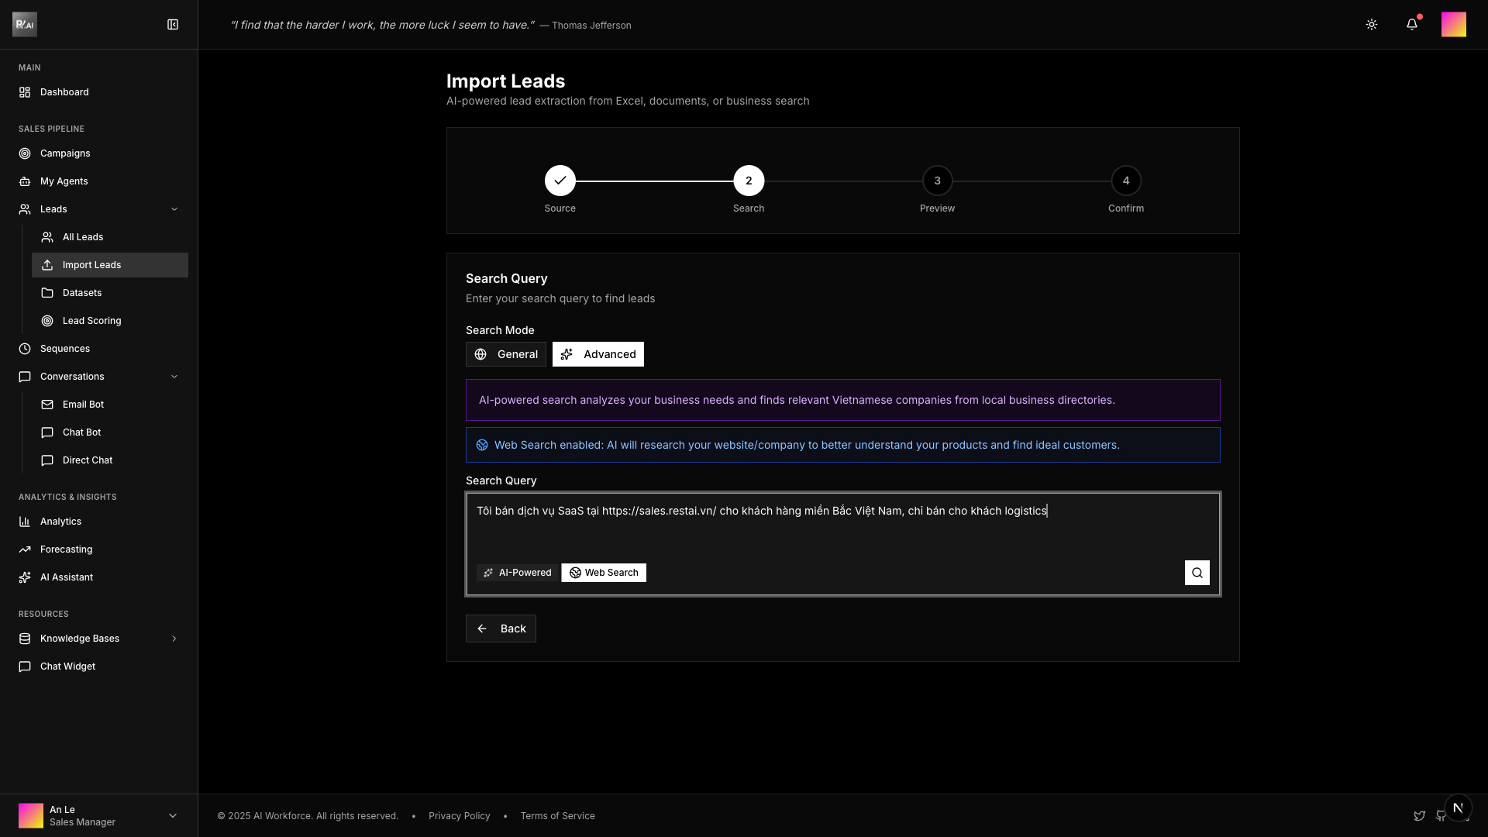Open Lead Scoring in the sidebar
This screenshot has height=837, width=1488.
point(91,321)
